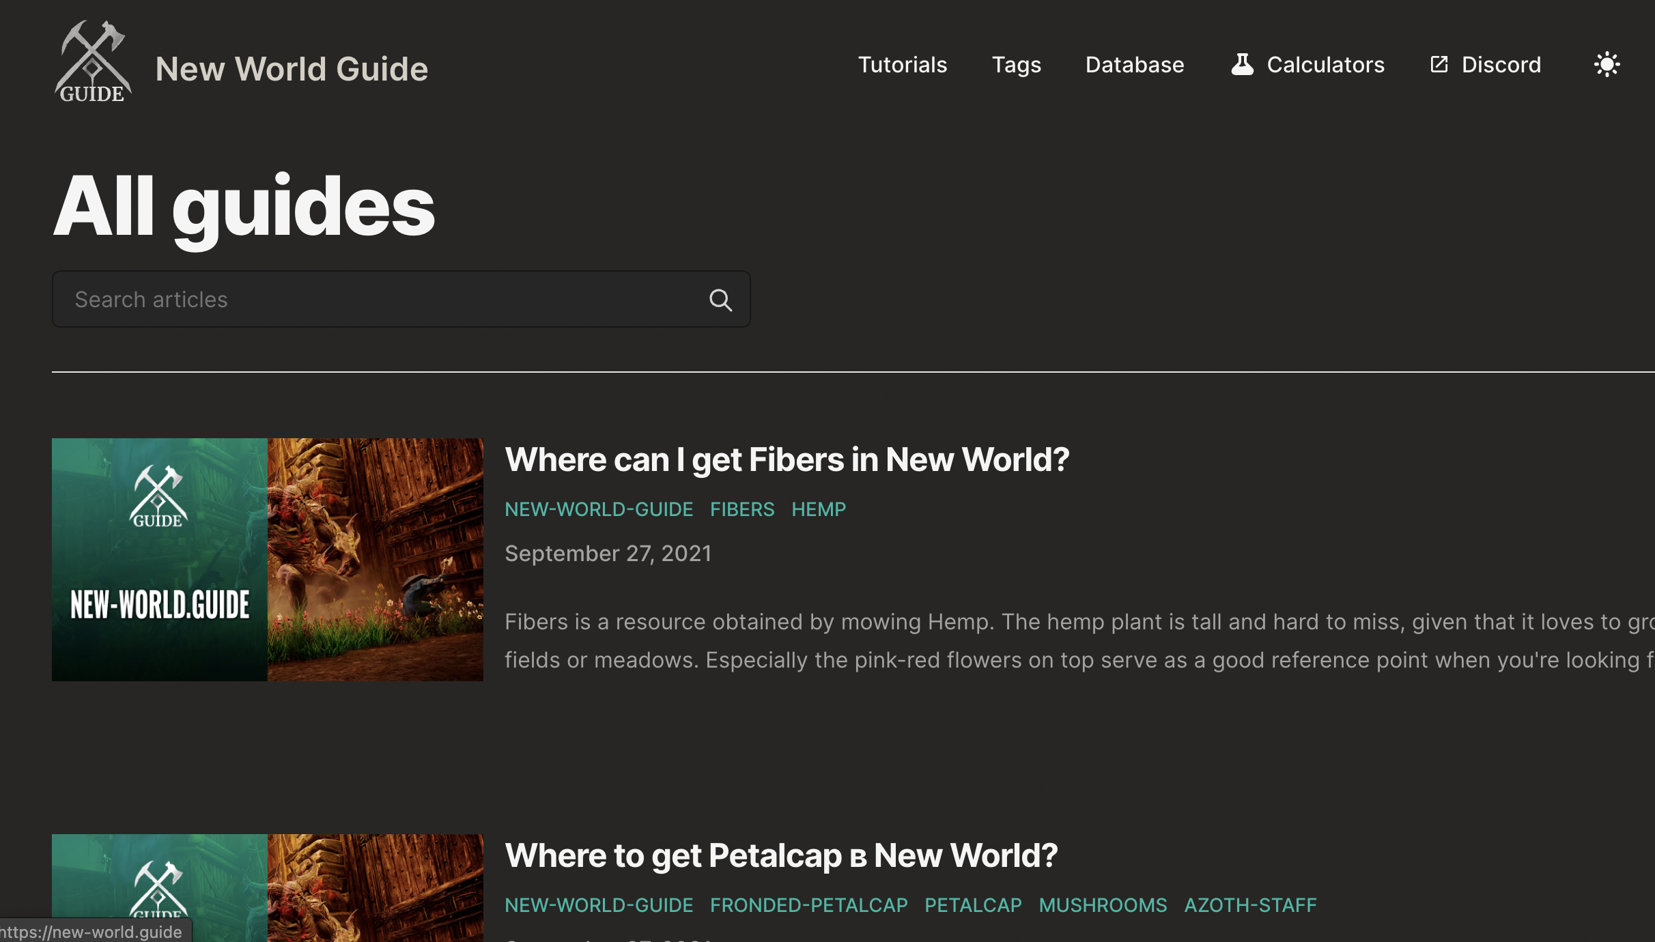Image resolution: width=1655 pixels, height=942 pixels.
Task: Click the Fibers article description excerpt
Action: pyautogui.click(x=1079, y=641)
